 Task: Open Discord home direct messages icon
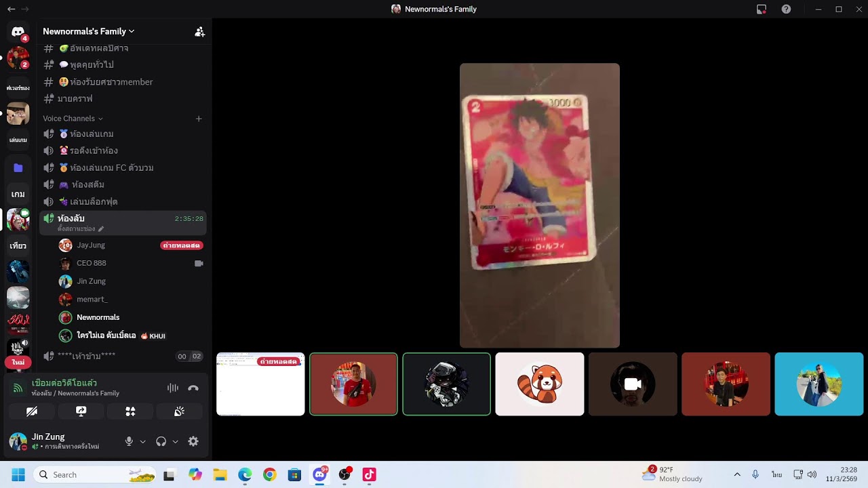pyautogui.click(x=18, y=32)
